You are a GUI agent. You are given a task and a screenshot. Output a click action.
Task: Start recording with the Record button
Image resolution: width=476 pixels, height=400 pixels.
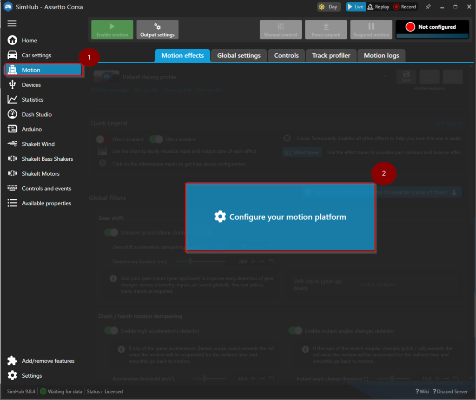[405, 7]
